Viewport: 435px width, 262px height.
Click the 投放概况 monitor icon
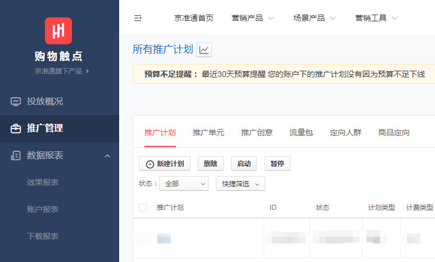16,102
